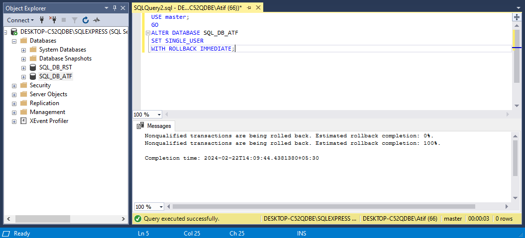Click elapsed time 00:00:03 in status bar

pos(479,219)
